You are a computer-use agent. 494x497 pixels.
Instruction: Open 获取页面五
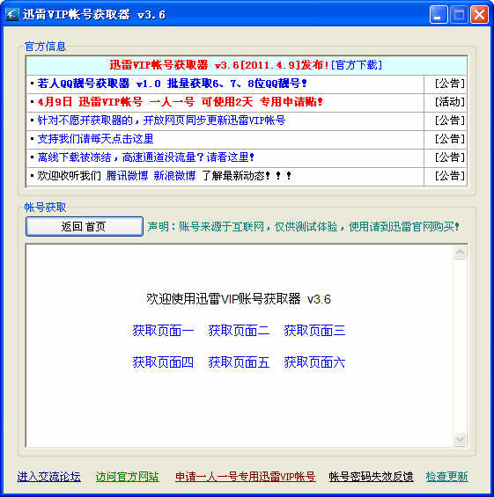click(x=239, y=362)
